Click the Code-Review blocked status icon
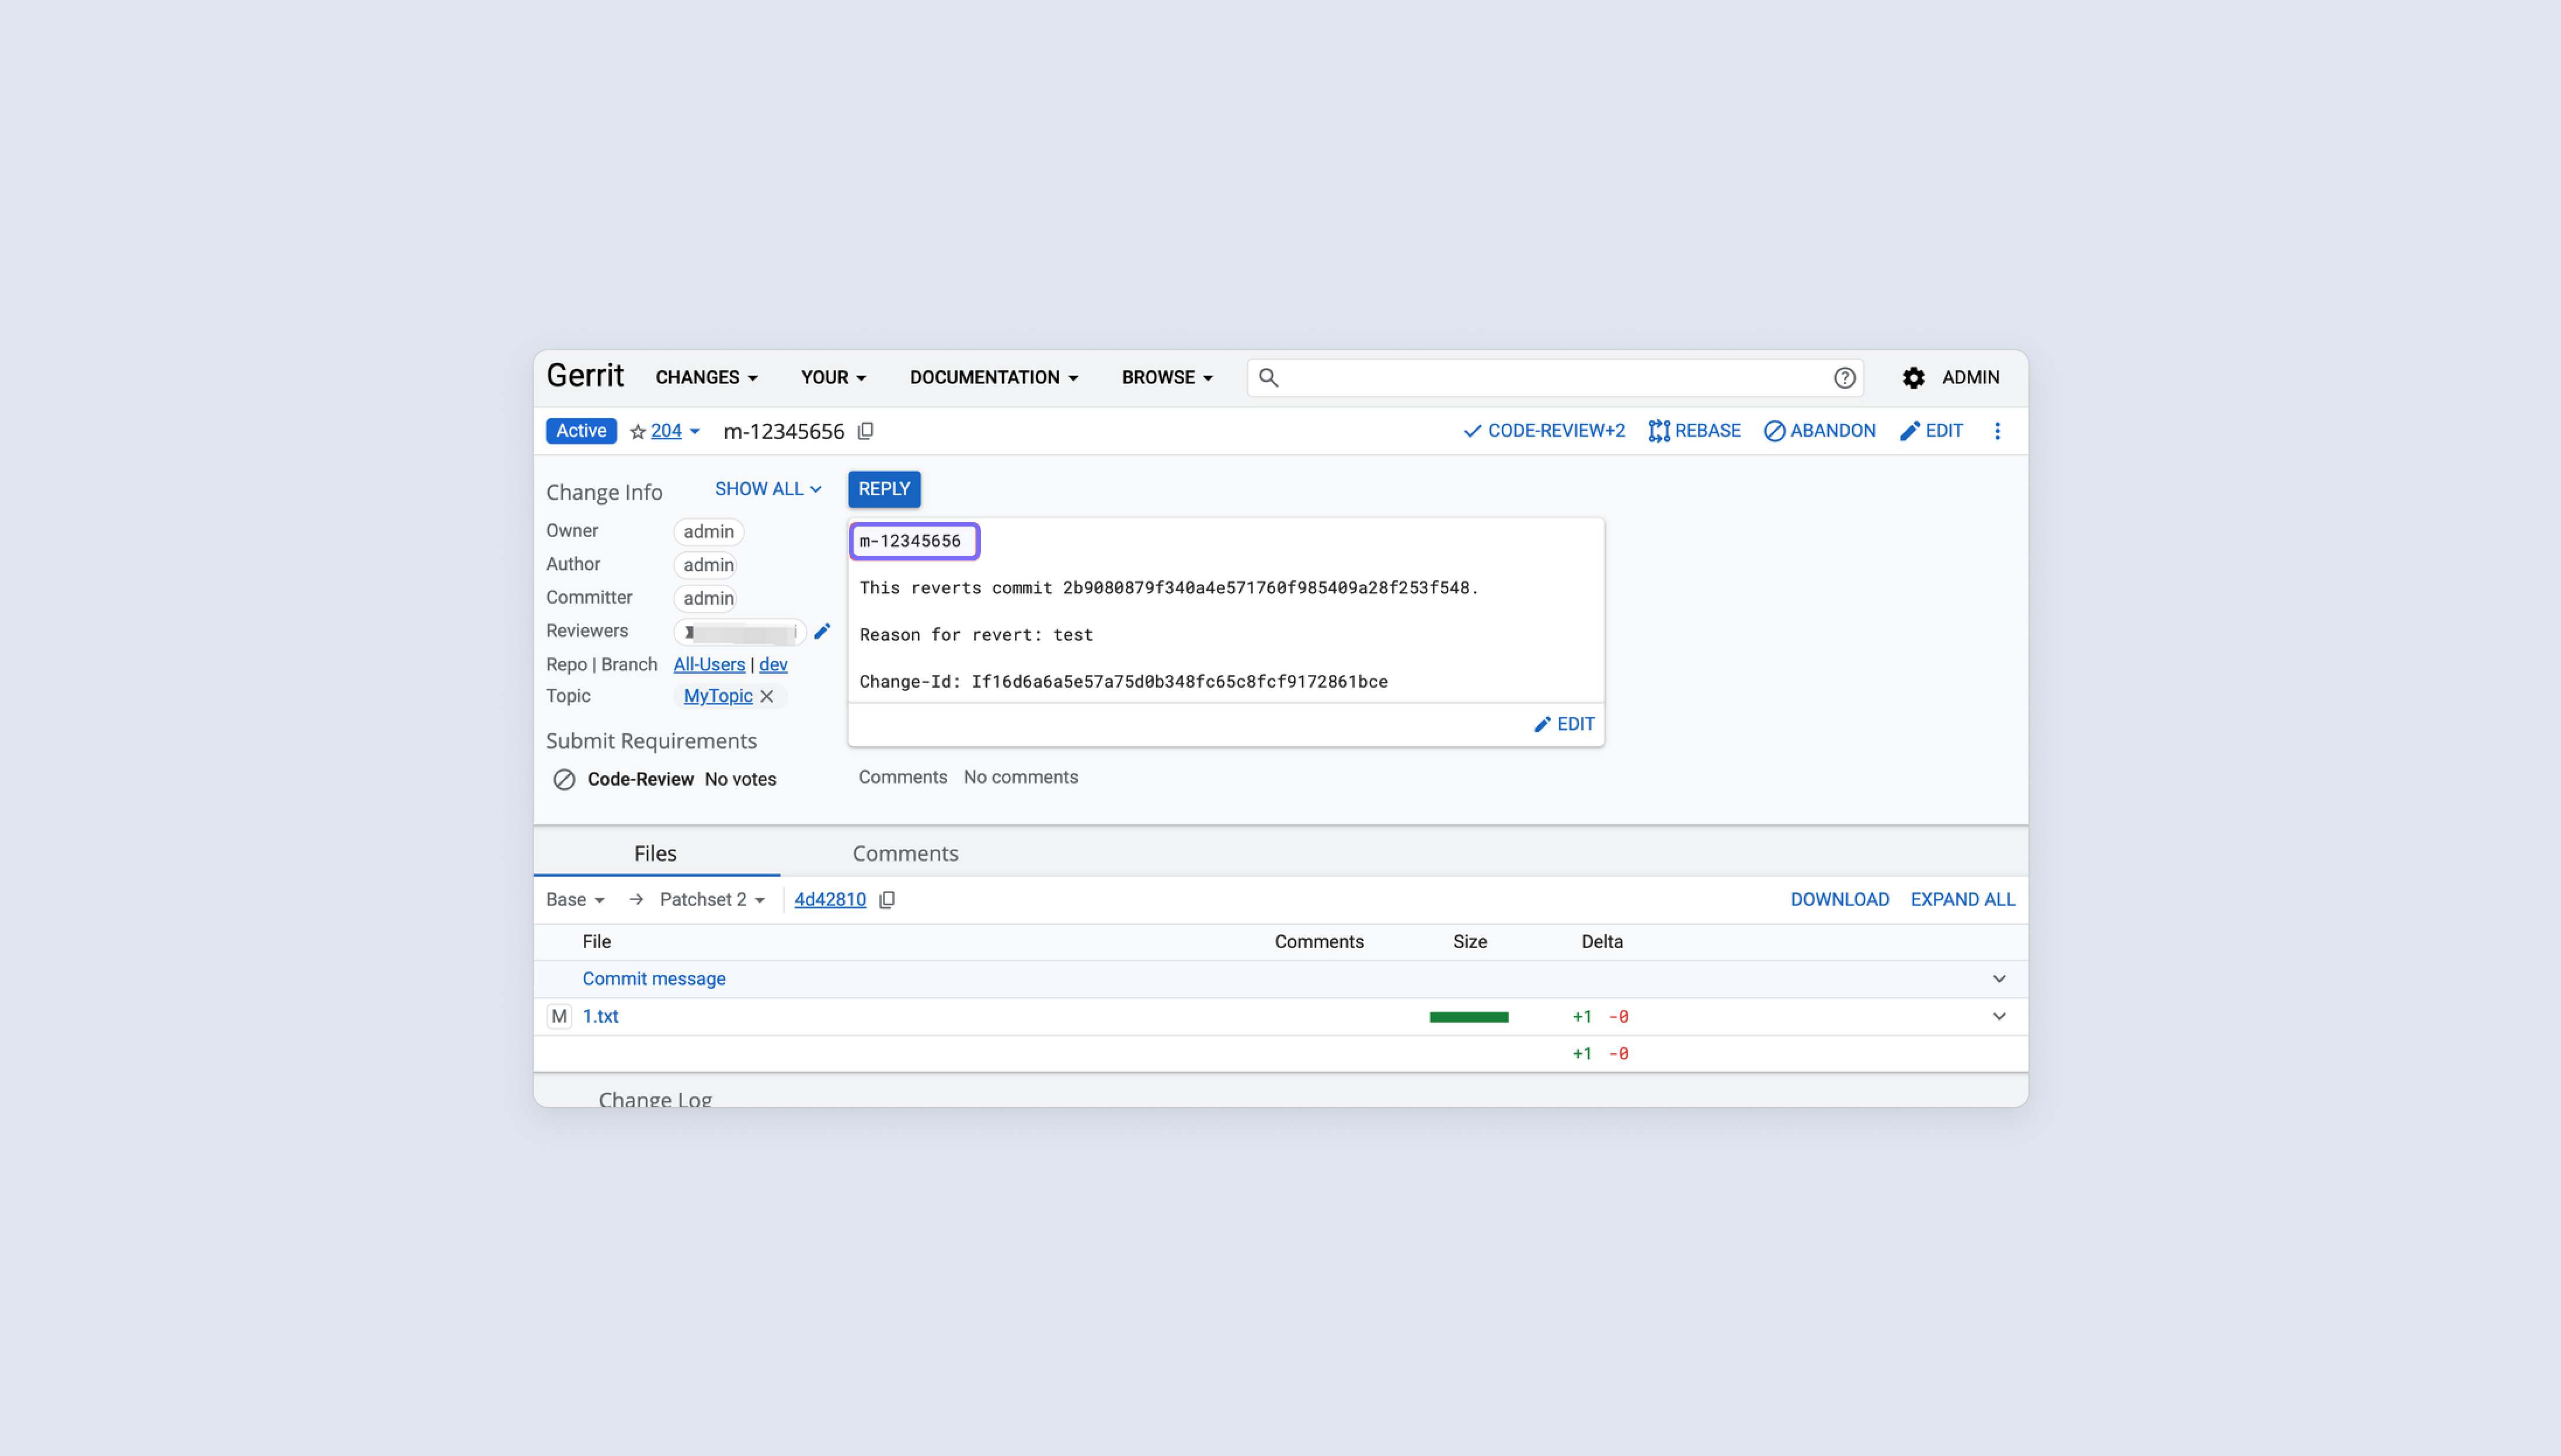Image resolution: width=2561 pixels, height=1456 pixels. click(564, 780)
